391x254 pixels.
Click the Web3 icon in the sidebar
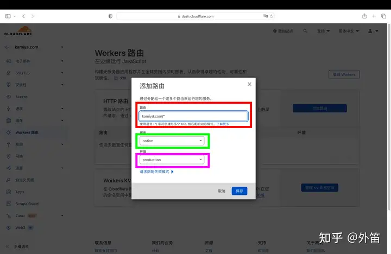tap(9, 227)
